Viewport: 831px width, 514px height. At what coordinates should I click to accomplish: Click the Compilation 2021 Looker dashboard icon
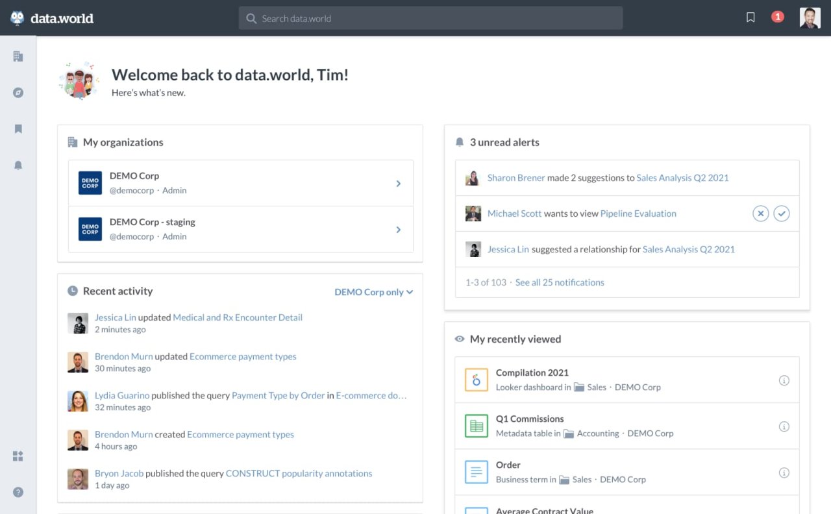[x=477, y=380]
